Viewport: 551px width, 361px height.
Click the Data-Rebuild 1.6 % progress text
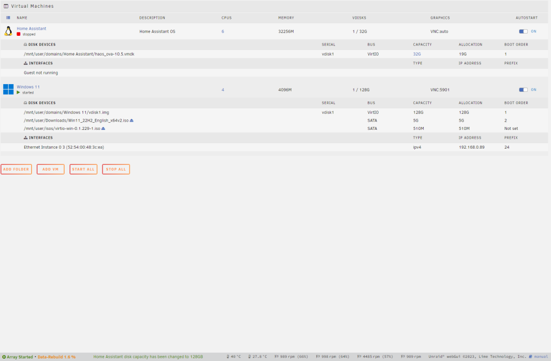[57, 357]
